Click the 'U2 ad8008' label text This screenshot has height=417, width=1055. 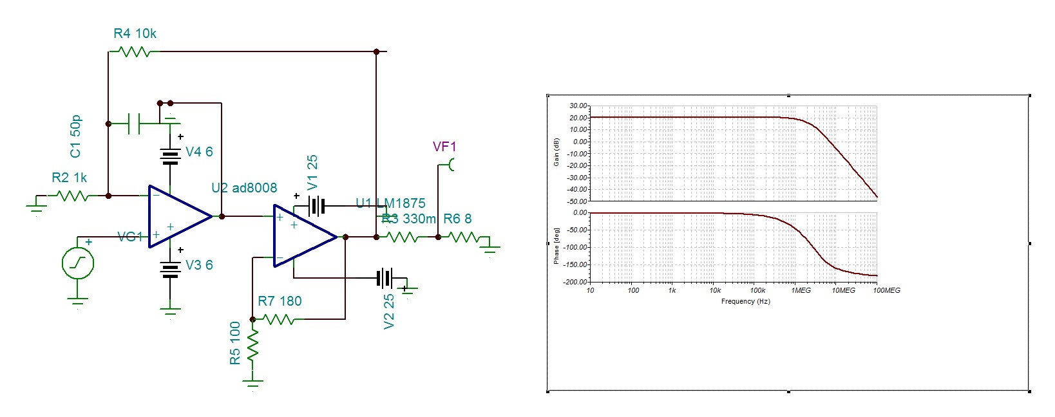point(244,188)
